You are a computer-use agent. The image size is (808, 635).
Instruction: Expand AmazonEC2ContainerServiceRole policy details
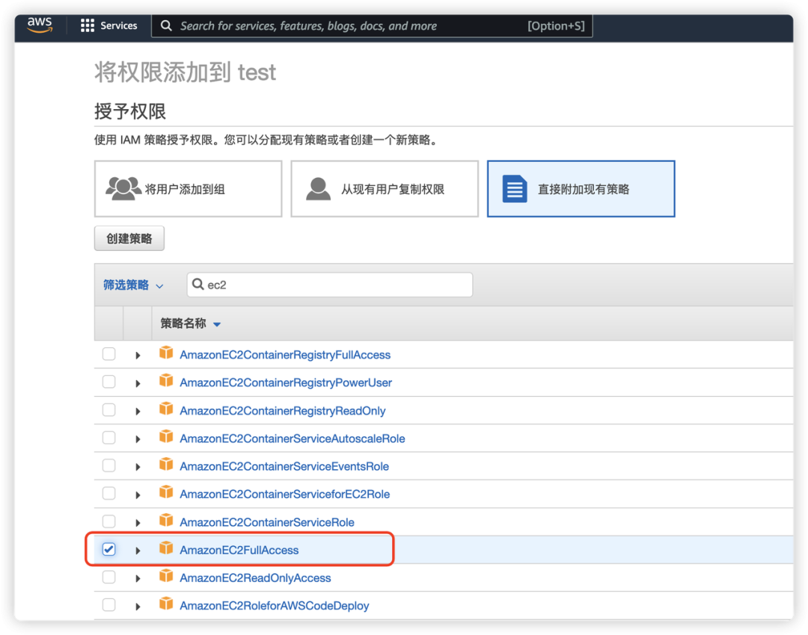click(138, 523)
